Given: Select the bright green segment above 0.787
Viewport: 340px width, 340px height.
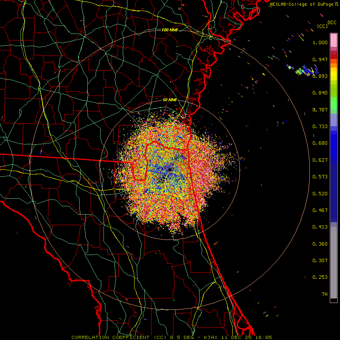Looking at the screenshot, I should point(334,103).
